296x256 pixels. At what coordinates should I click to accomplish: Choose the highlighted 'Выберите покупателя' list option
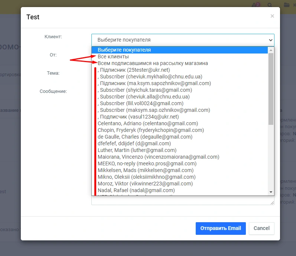point(124,50)
